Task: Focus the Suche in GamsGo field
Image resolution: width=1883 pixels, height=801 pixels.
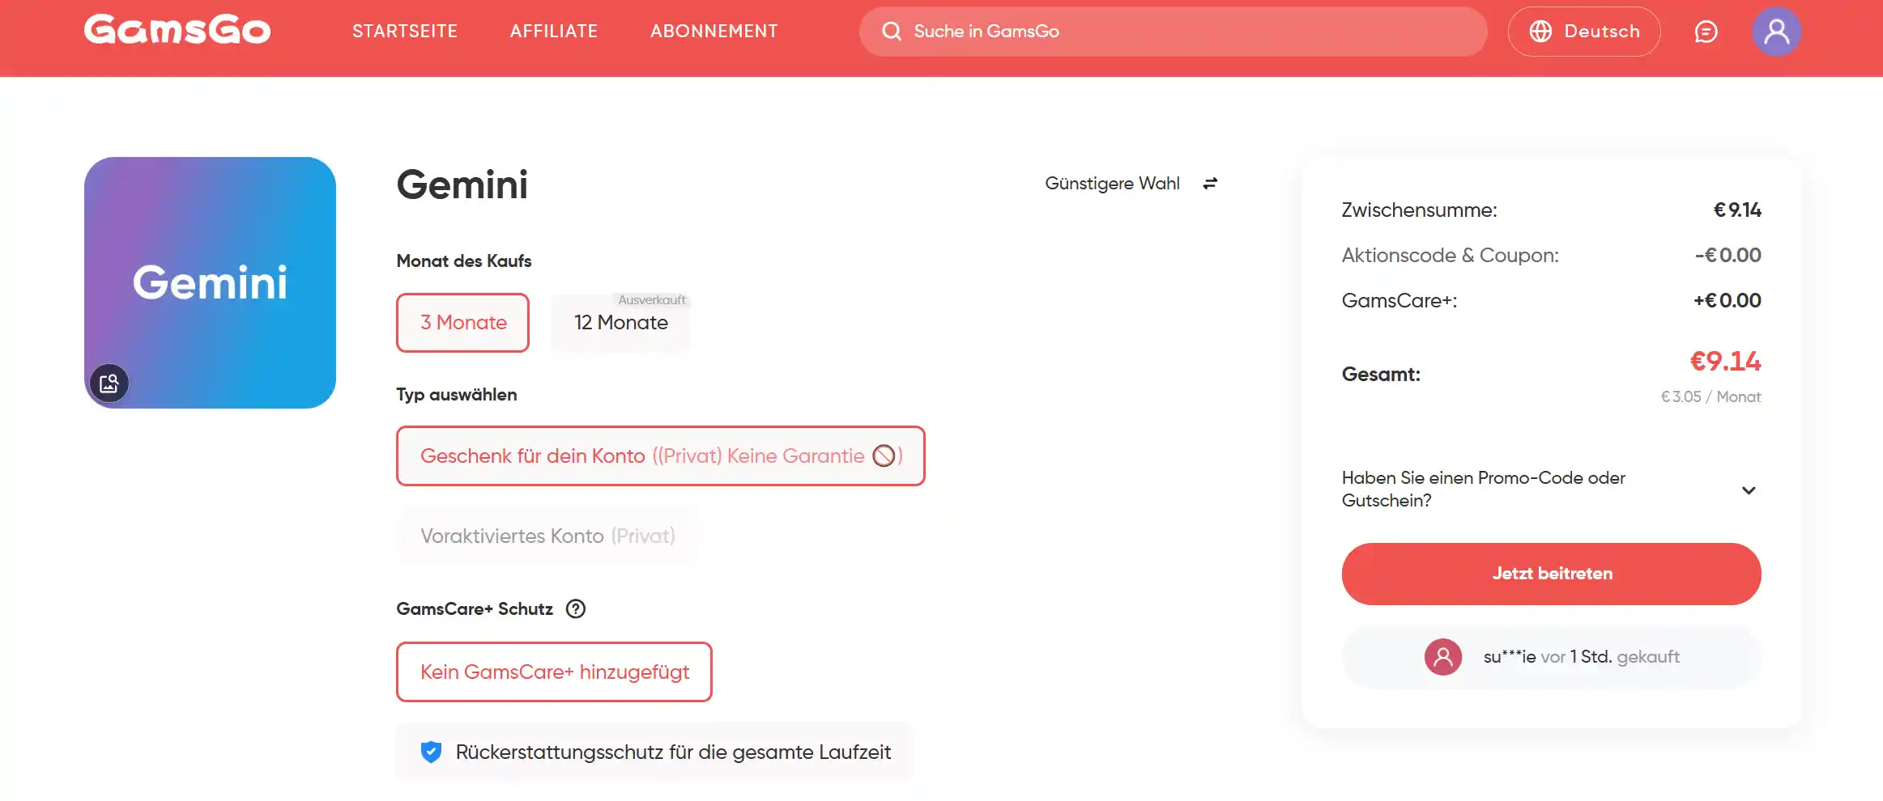Action: [1173, 32]
